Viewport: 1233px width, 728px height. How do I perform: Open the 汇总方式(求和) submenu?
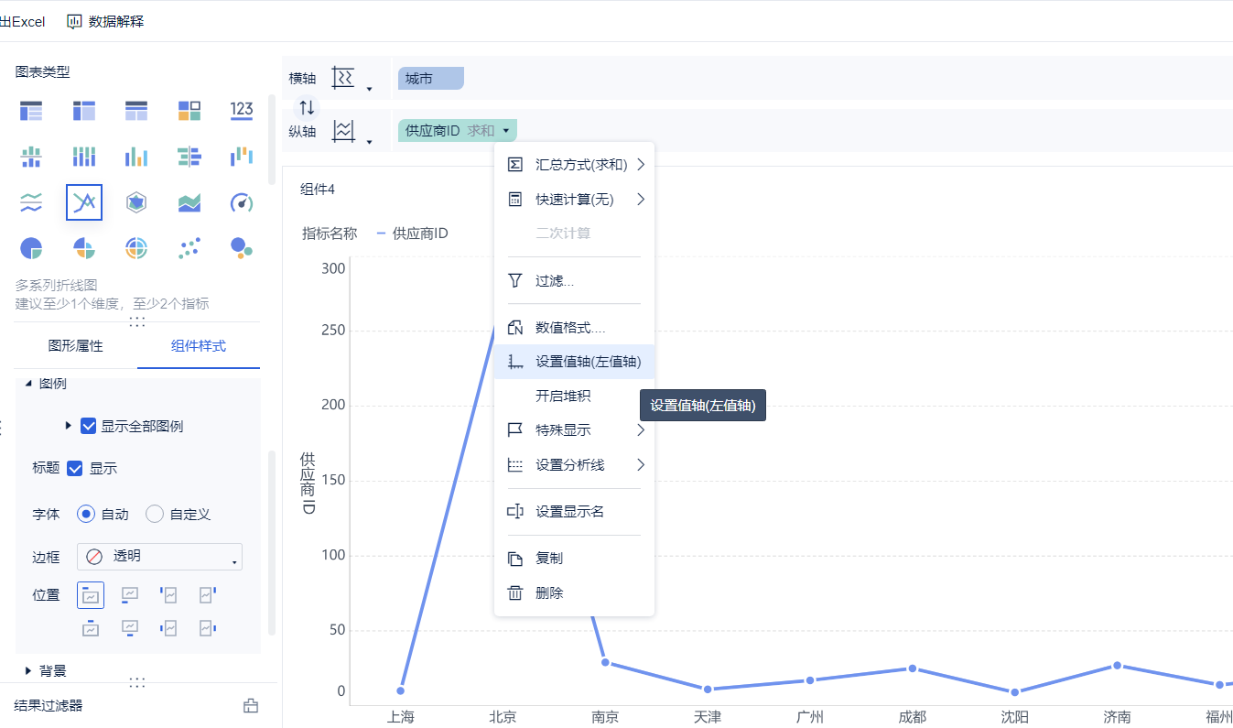click(x=574, y=165)
